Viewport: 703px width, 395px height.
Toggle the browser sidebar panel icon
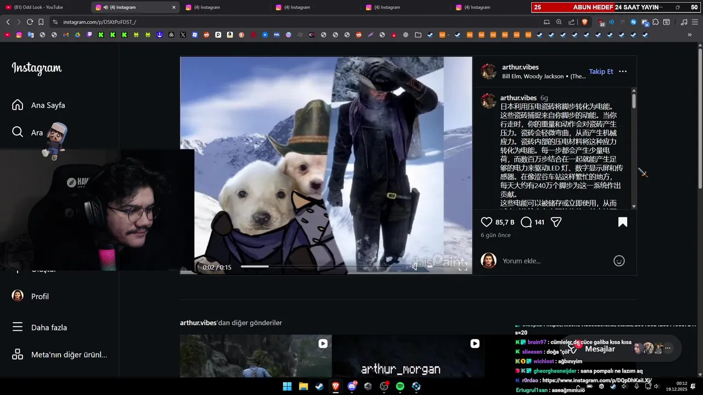click(666, 22)
